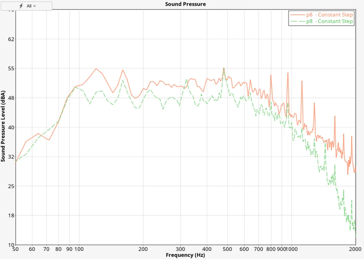Screen dimensions: 364x259
Task: Click the 18 tick label on the y-axis
Action: coord(11,215)
